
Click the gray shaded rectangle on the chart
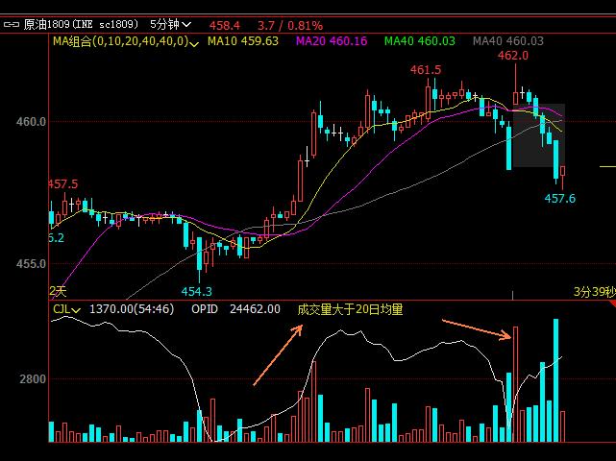point(538,134)
